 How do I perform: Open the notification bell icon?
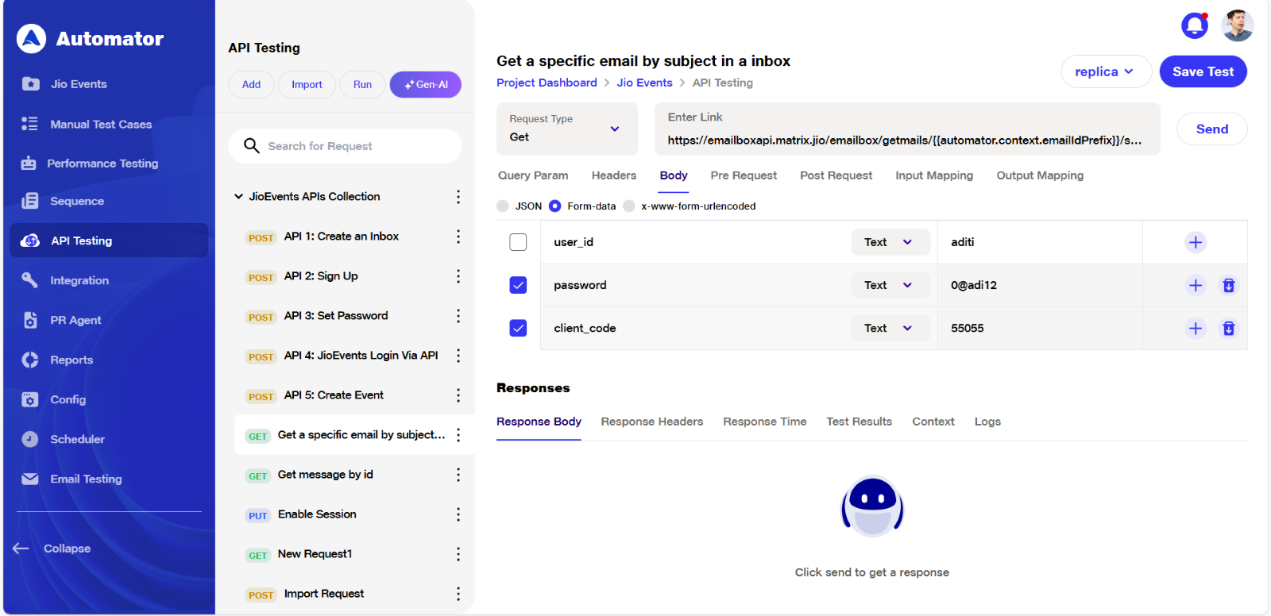[1194, 26]
